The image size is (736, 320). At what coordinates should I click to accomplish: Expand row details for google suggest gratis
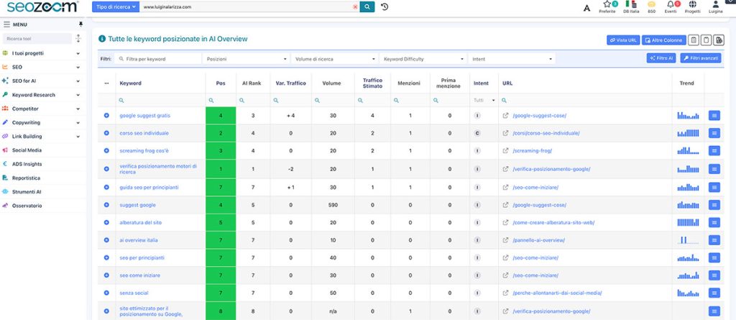(x=106, y=116)
